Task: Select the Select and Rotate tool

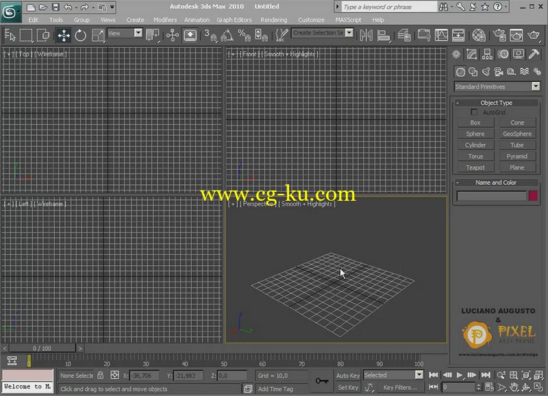Action: 80,36
